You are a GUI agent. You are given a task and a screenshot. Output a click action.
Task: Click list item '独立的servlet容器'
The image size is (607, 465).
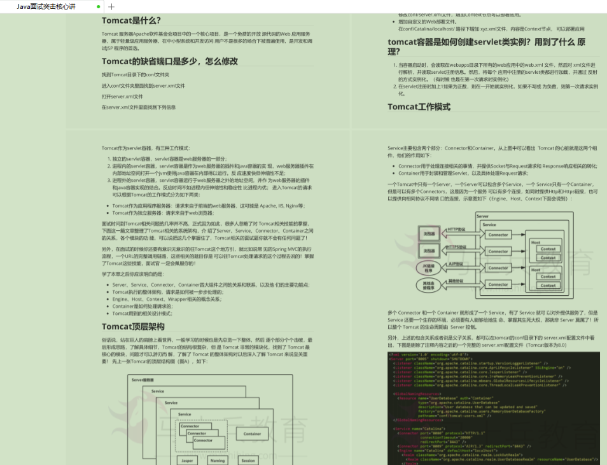pos(169,159)
